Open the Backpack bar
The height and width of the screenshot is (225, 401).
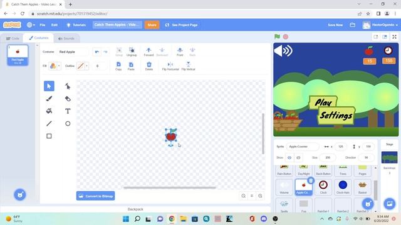coord(135,209)
